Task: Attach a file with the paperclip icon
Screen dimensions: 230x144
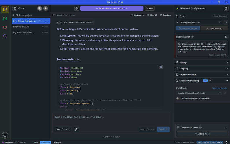Action: 76,129
